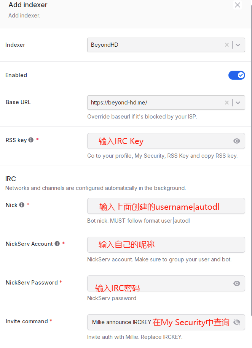Click the Nick field info icon
The height and width of the screenshot is (348, 252).
point(22,205)
